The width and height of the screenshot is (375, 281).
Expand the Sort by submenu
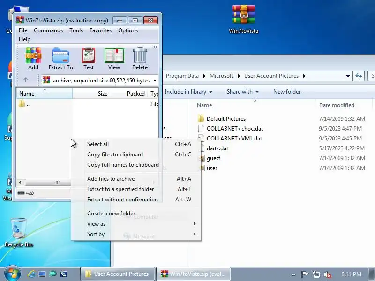(x=136, y=234)
